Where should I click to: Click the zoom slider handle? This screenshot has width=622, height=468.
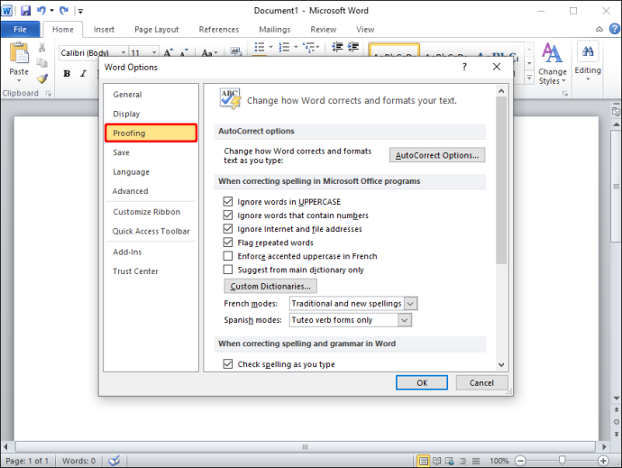[562, 461]
